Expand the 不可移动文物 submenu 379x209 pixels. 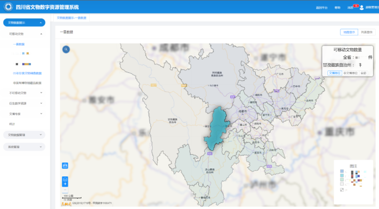click(26, 93)
